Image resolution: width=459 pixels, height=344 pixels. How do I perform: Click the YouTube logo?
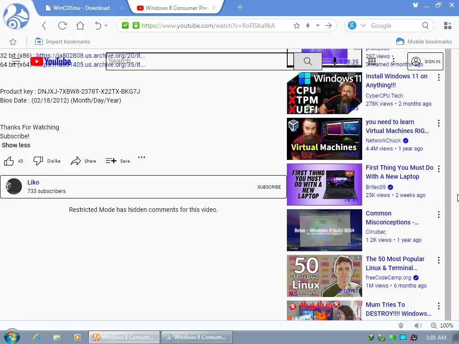point(50,61)
